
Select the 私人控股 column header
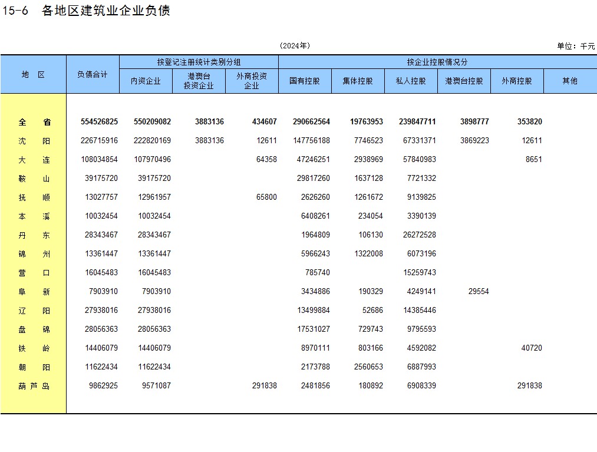[x=411, y=81]
